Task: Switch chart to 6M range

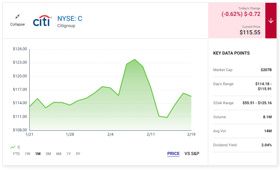Action: (x=59, y=154)
